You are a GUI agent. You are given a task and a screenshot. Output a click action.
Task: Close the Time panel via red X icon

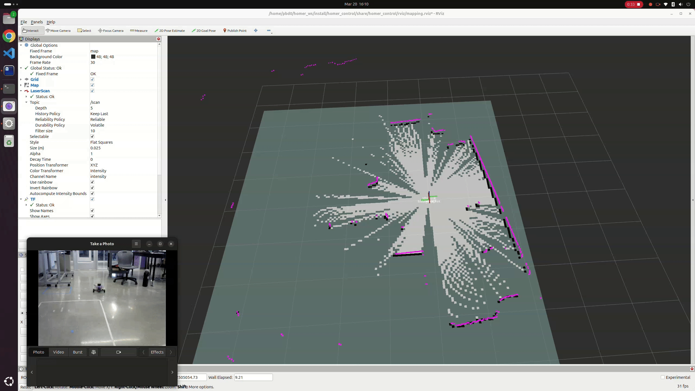pos(692,369)
